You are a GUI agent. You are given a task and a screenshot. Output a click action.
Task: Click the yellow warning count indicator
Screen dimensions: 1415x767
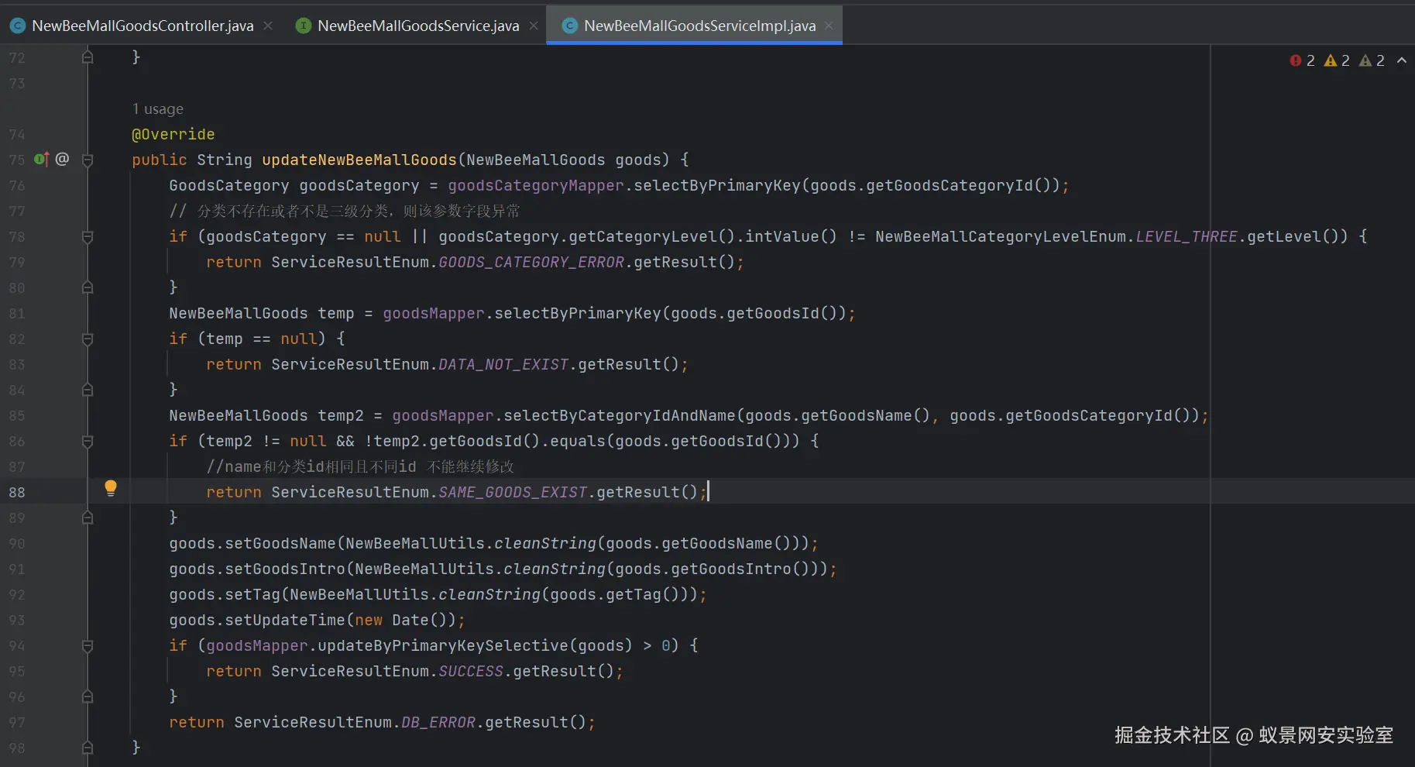pyautogui.click(x=1337, y=60)
